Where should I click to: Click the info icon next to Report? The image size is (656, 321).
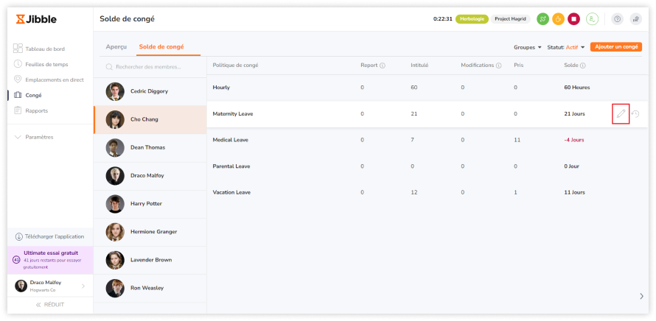383,66
